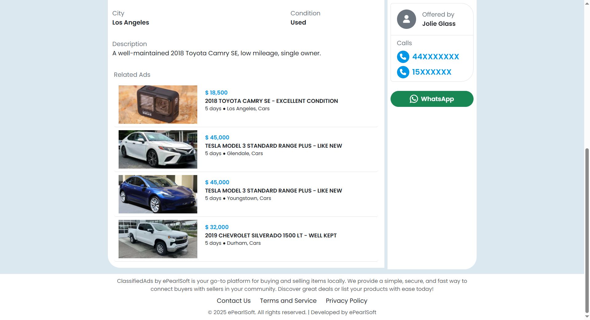
Task: Click the white Camry car thumbnail
Action: [x=158, y=149]
